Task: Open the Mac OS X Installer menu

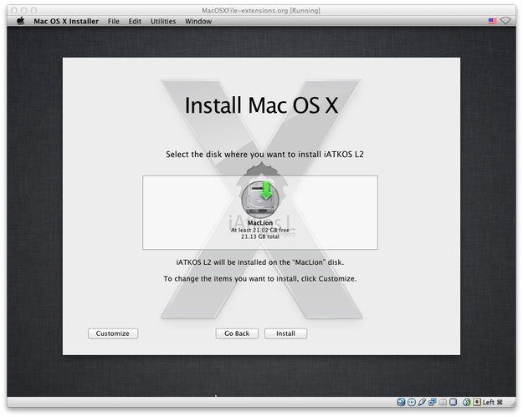Action: coord(66,22)
